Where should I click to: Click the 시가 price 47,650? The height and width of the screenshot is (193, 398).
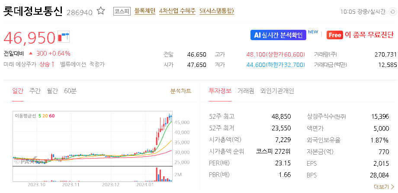coord(196,65)
